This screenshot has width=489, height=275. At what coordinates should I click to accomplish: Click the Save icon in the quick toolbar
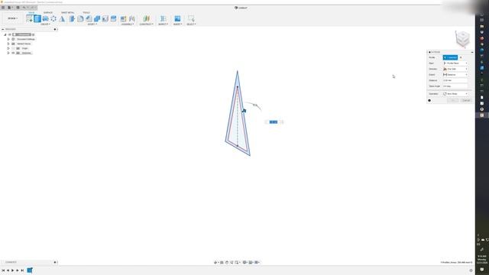(18, 8)
